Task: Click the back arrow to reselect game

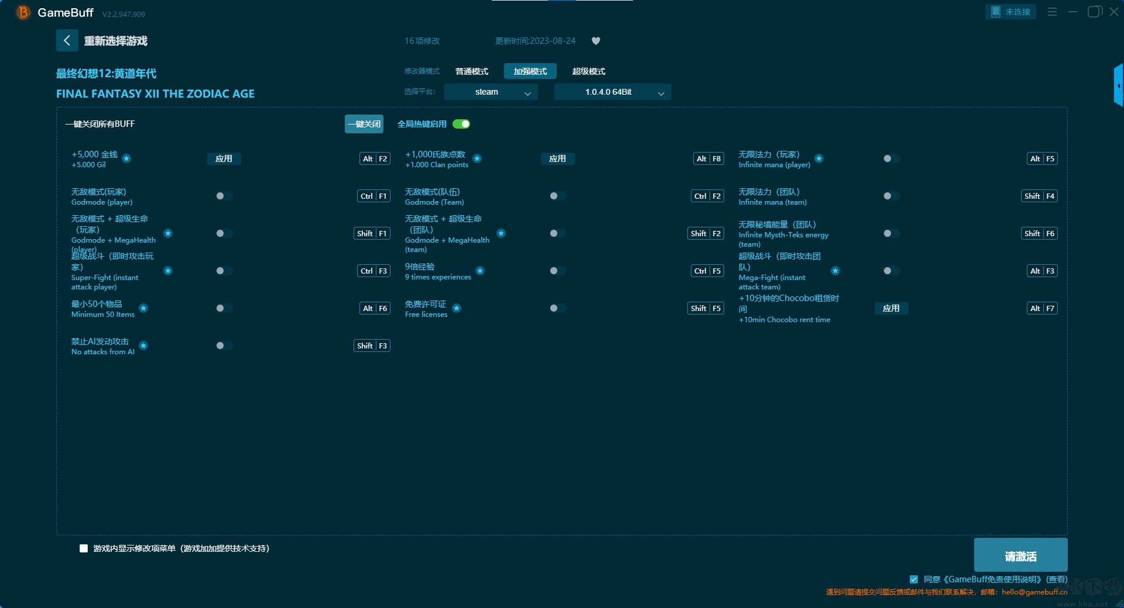Action: coord(67,40)
